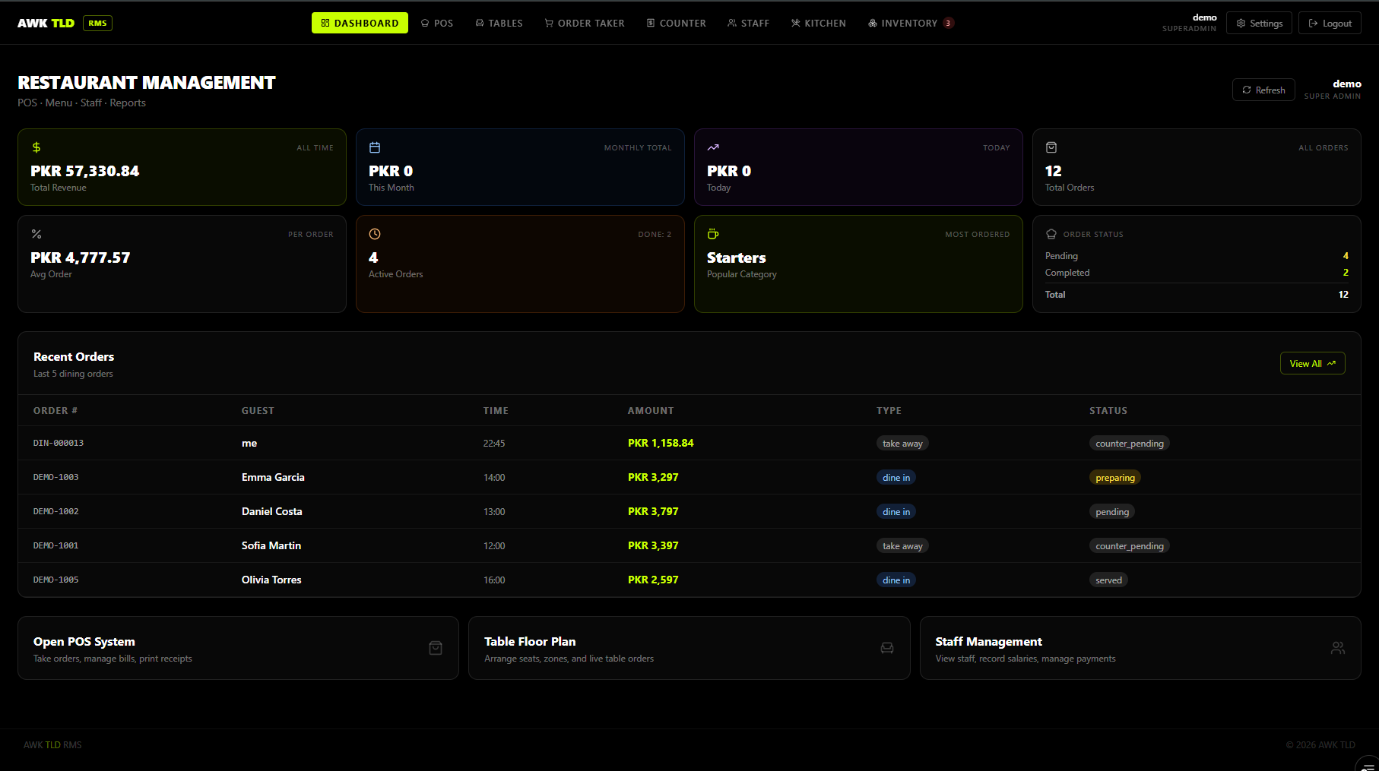Click View All recent orders

point(1312,363)
